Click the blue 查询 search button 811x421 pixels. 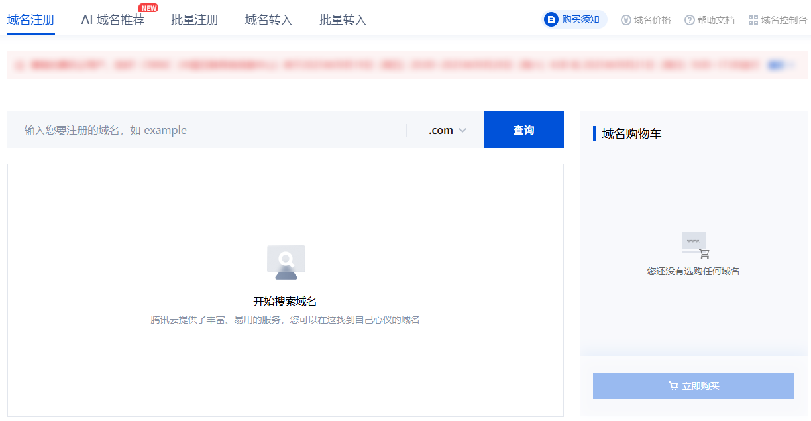[524, 129]
